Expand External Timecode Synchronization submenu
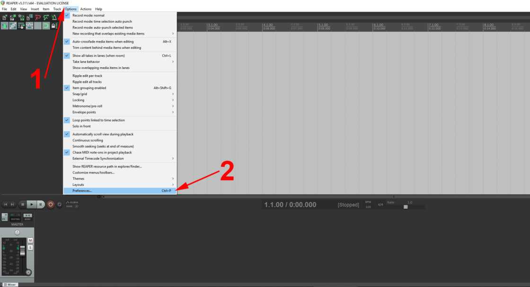The width and height of the screenshot is (530, 287). click(120, 158)
